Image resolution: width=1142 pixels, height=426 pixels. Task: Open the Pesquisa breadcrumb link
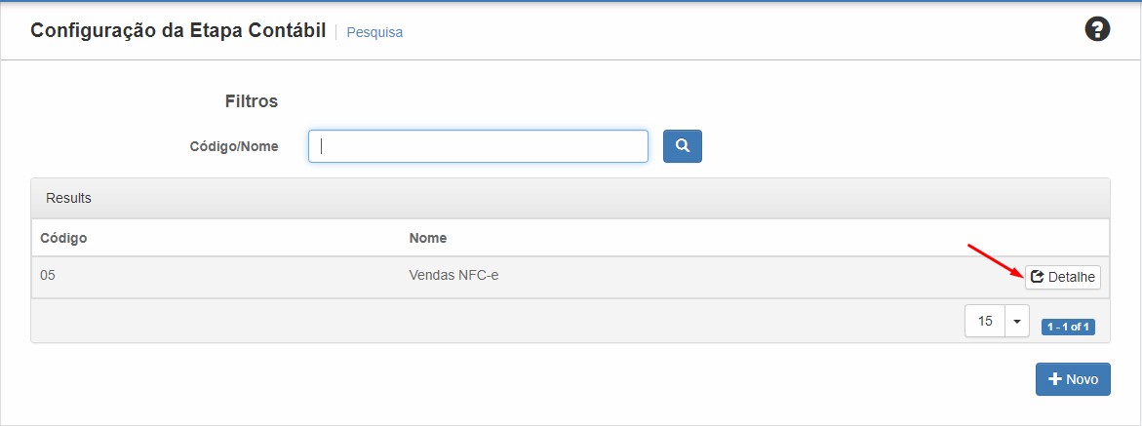click(374, 32)
